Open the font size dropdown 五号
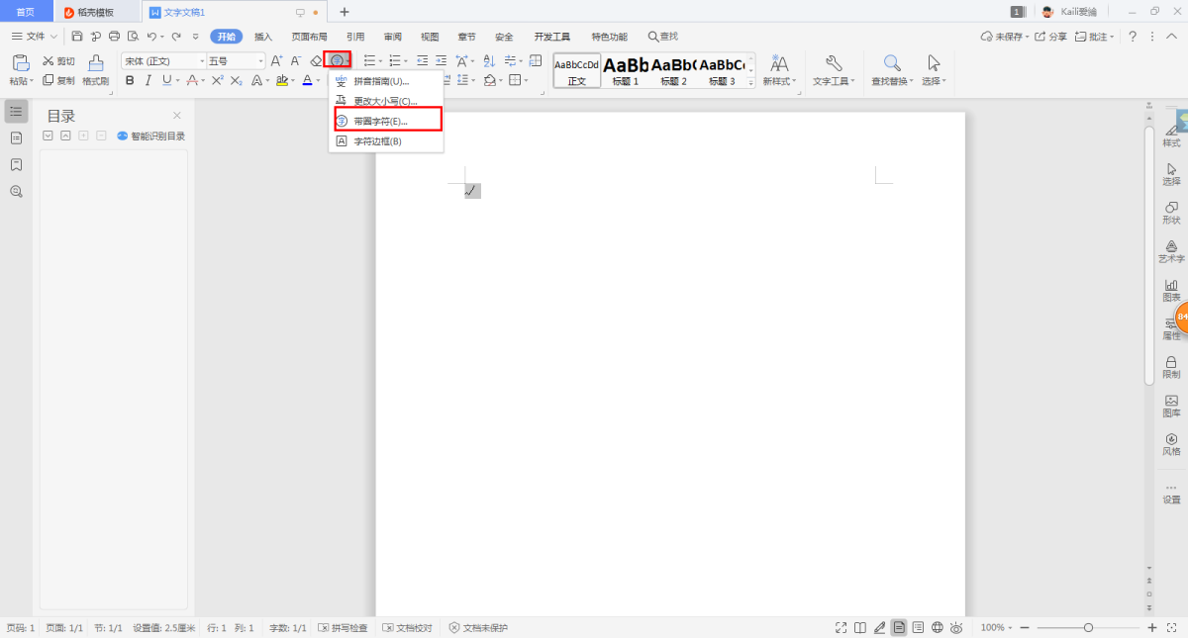The width and height of the screenshot is (1188, 638). click(235, 61)
